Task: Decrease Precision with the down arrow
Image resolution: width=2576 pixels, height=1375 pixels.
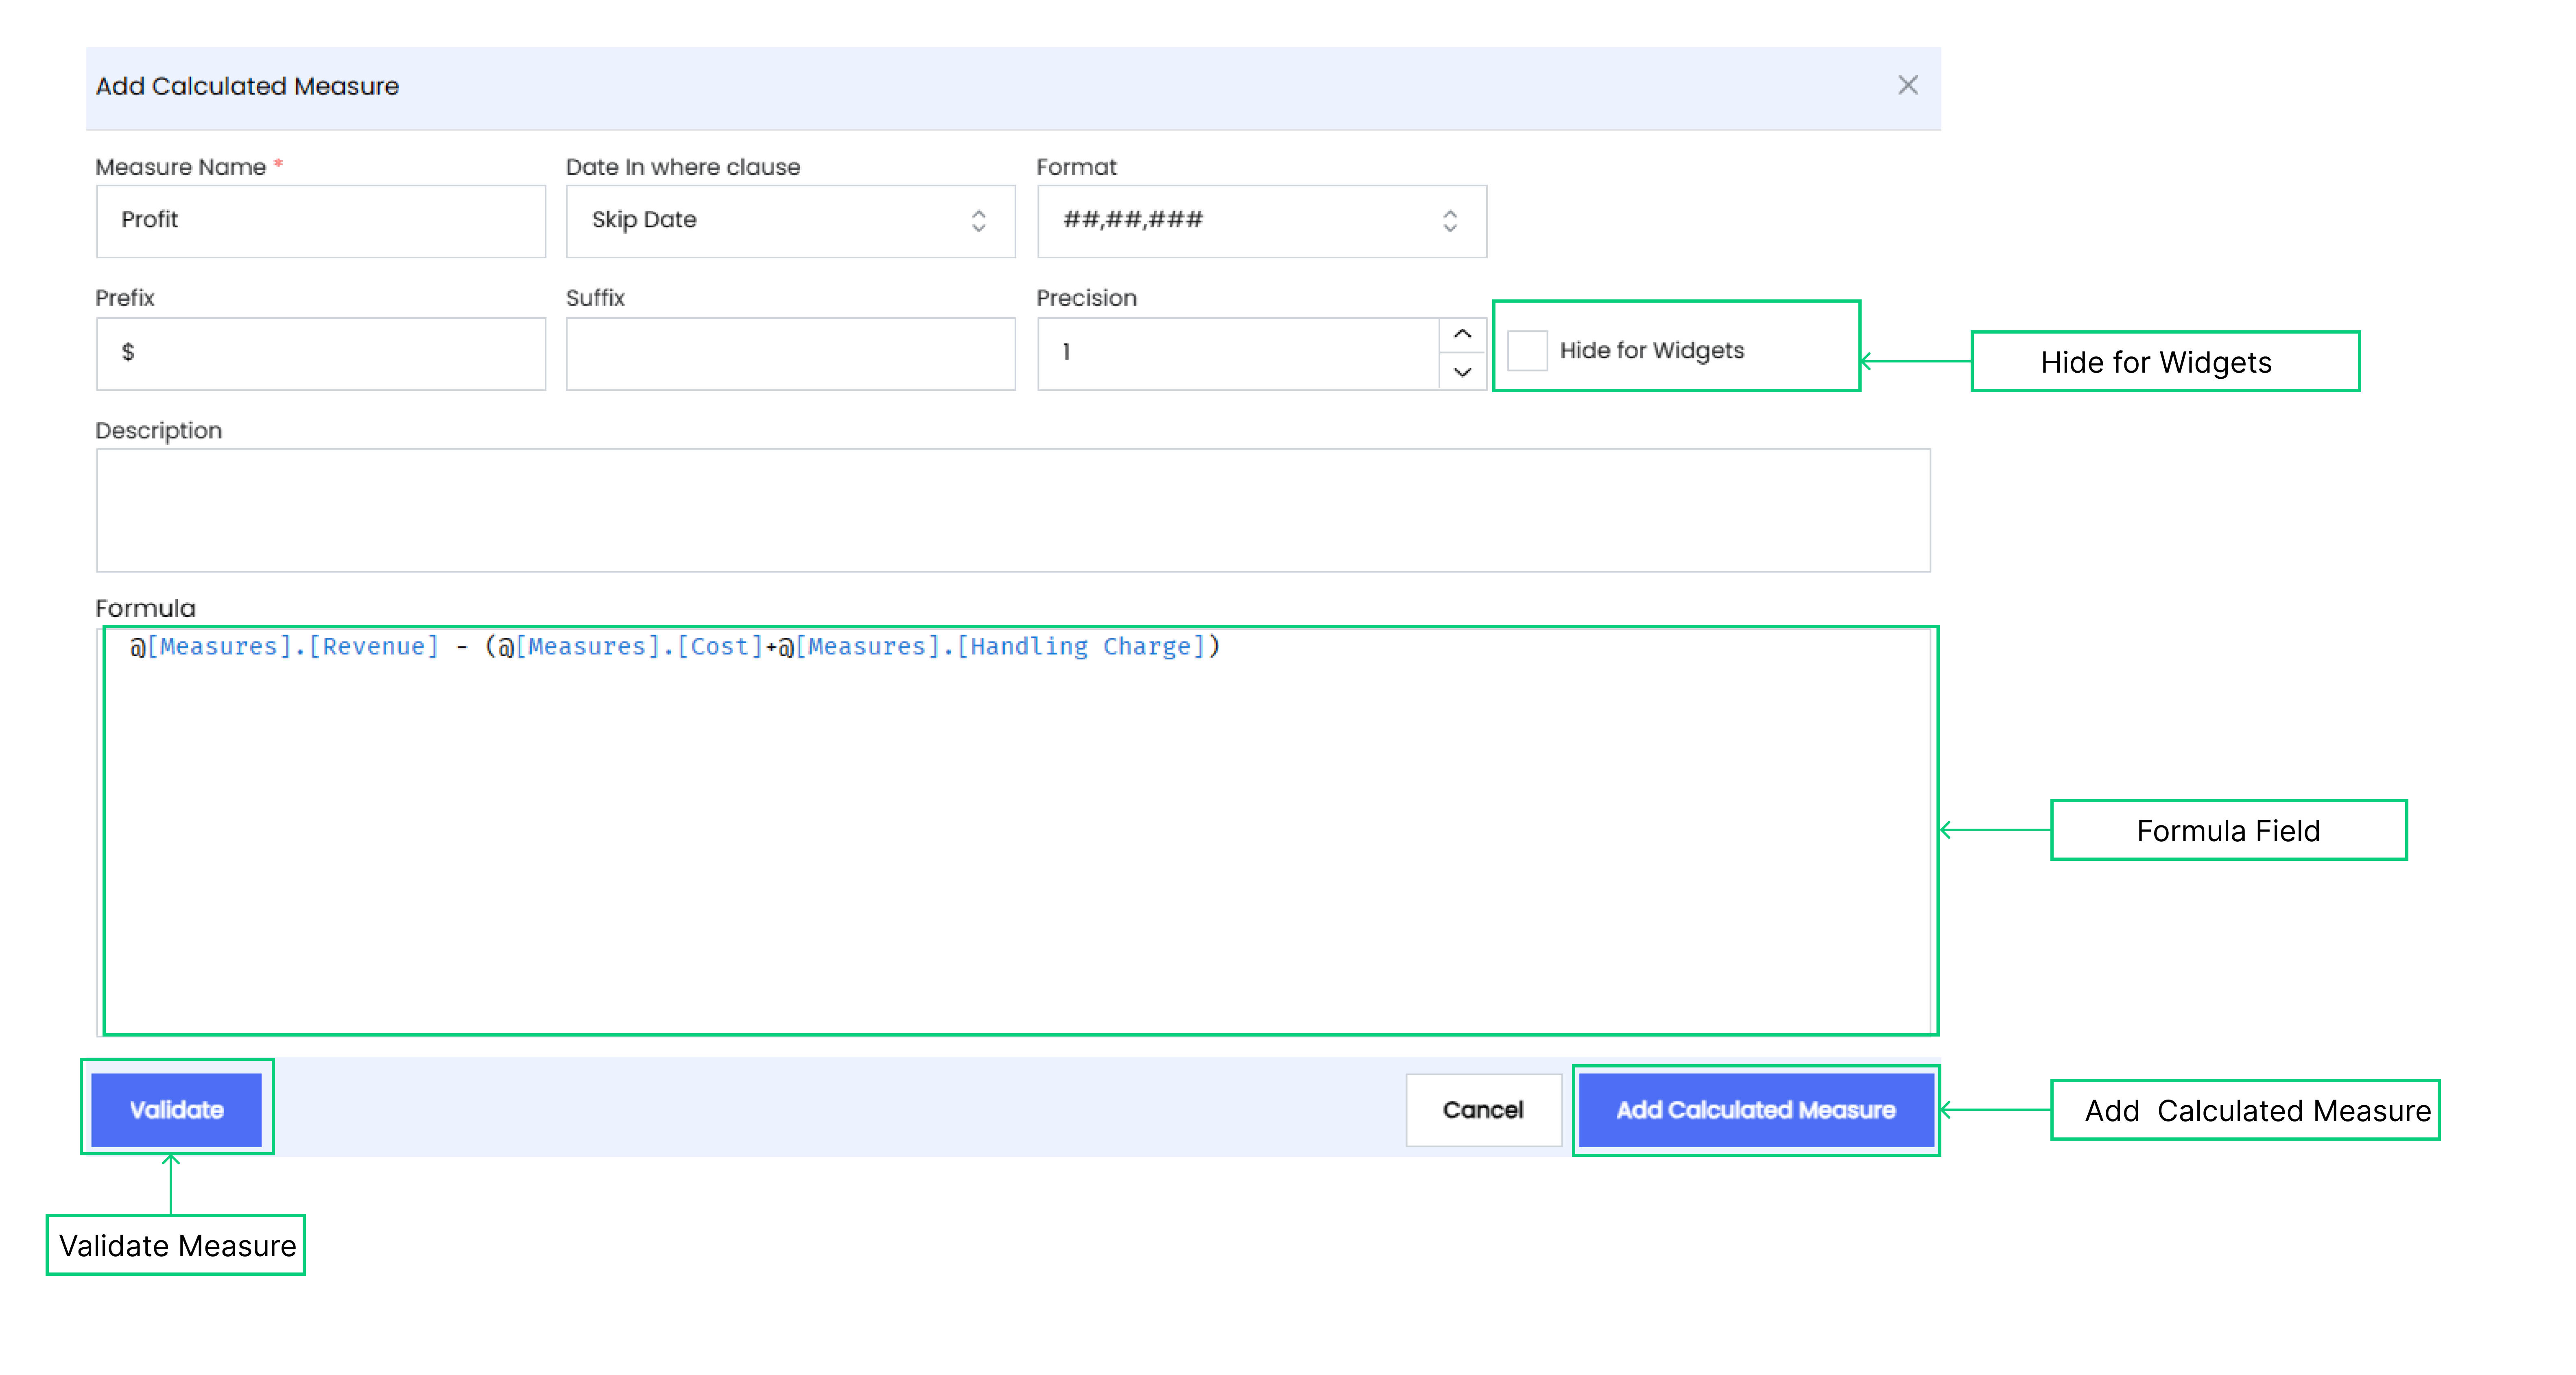Action: click(x=1462, y=371)
